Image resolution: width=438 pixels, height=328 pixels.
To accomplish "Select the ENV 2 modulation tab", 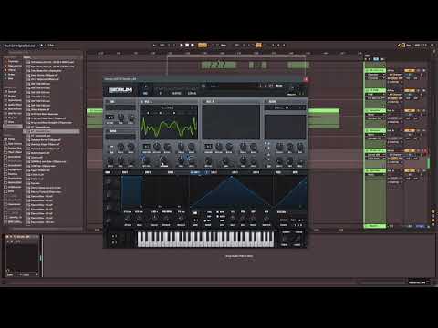I will pos(148,172).
